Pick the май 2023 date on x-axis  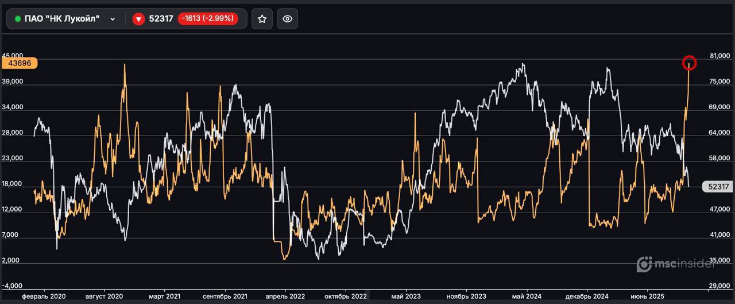pyautogui.click(x=405, y=297)
